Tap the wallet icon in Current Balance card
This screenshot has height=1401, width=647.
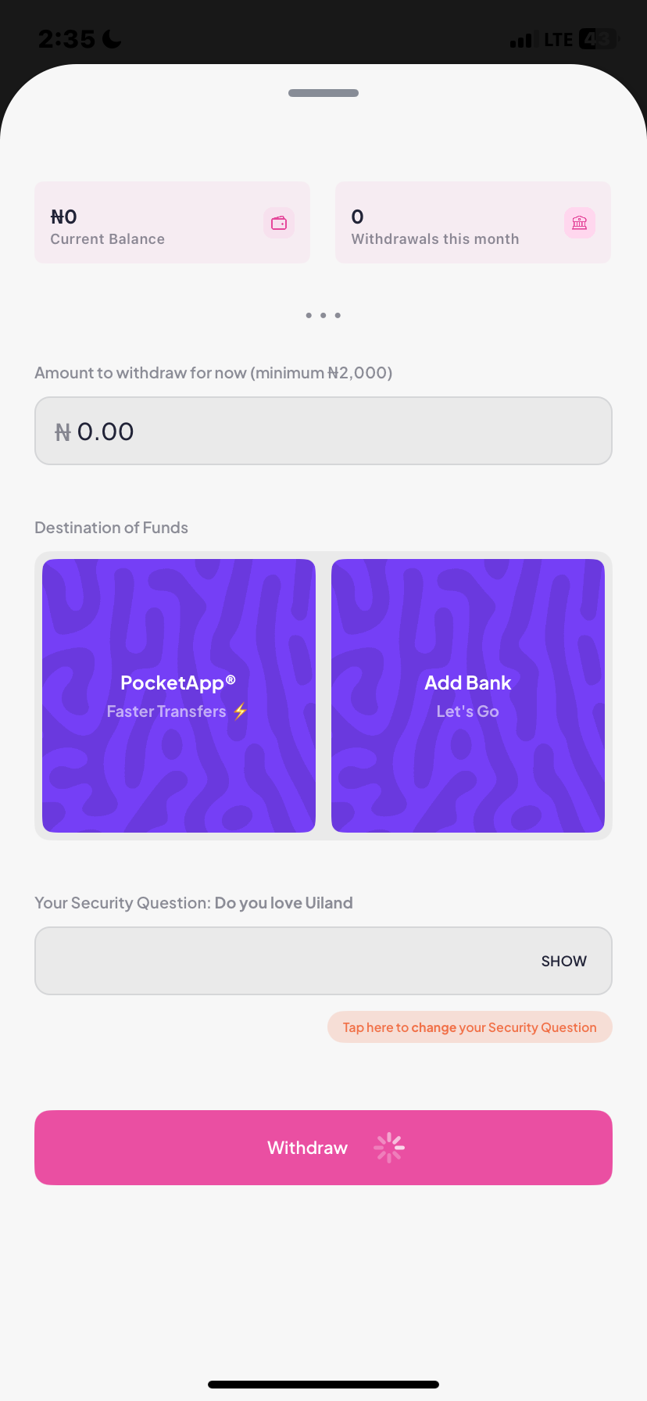(279, 224)
